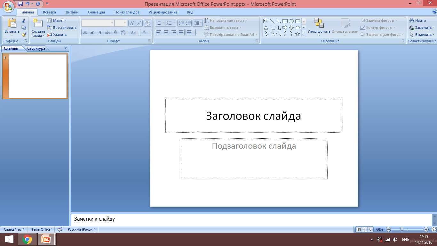
Task: Click the Repeat action icon in quick access
Action: click(38, 4)
